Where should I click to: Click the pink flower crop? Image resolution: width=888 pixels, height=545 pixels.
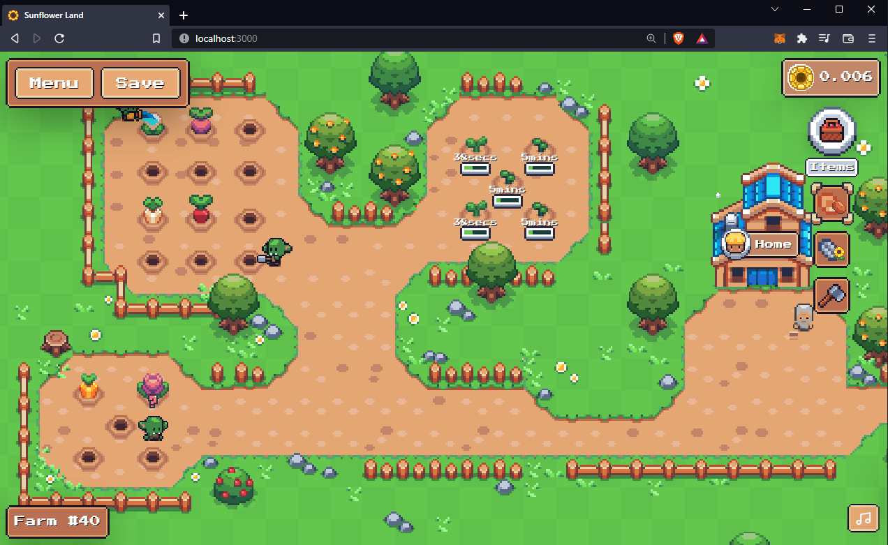coord(153,389)
